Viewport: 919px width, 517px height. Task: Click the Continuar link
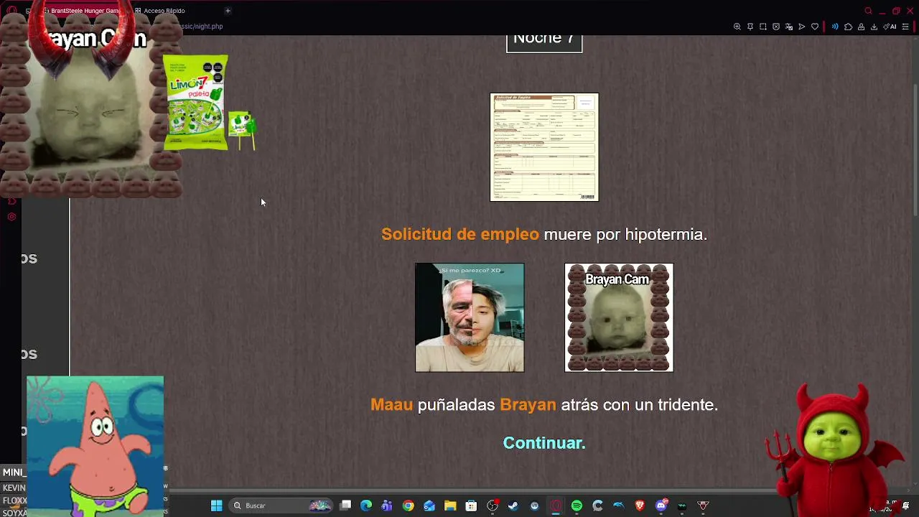pyautogui.click(x=544, y=443)
